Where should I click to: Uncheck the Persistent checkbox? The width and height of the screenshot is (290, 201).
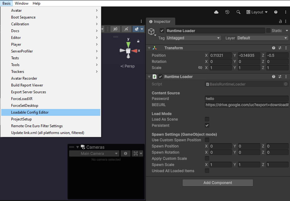207,125
